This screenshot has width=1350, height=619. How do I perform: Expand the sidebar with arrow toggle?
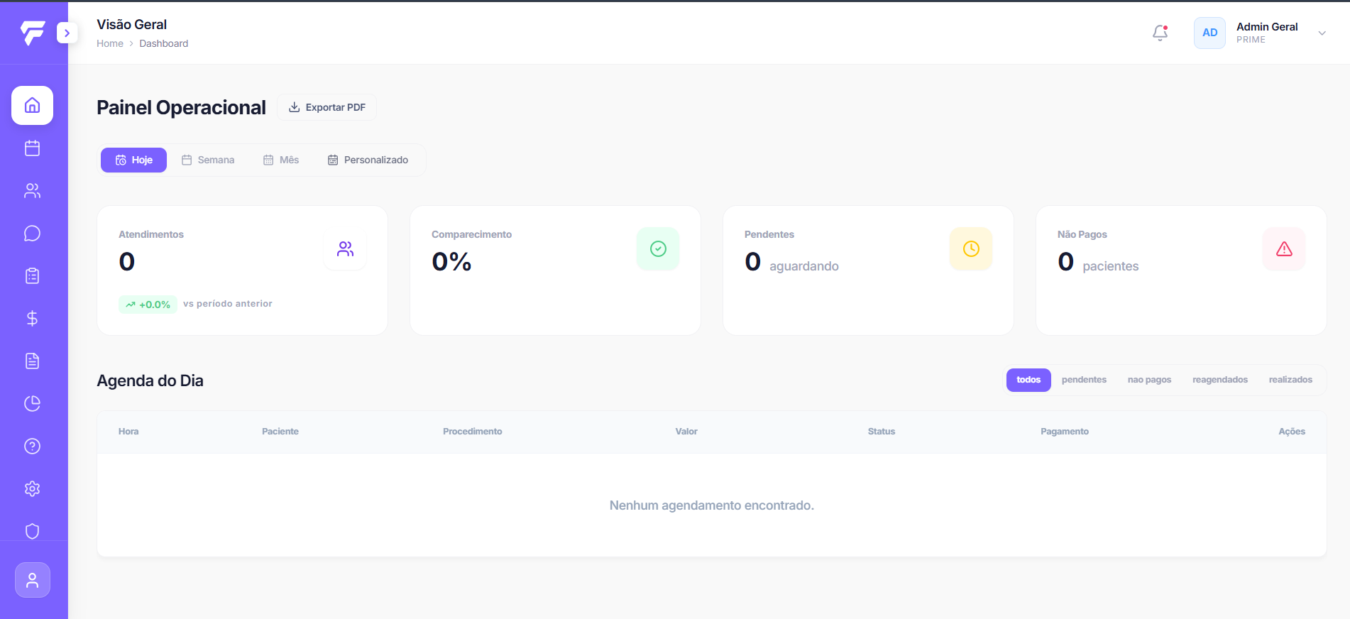[x=67, y=33]
